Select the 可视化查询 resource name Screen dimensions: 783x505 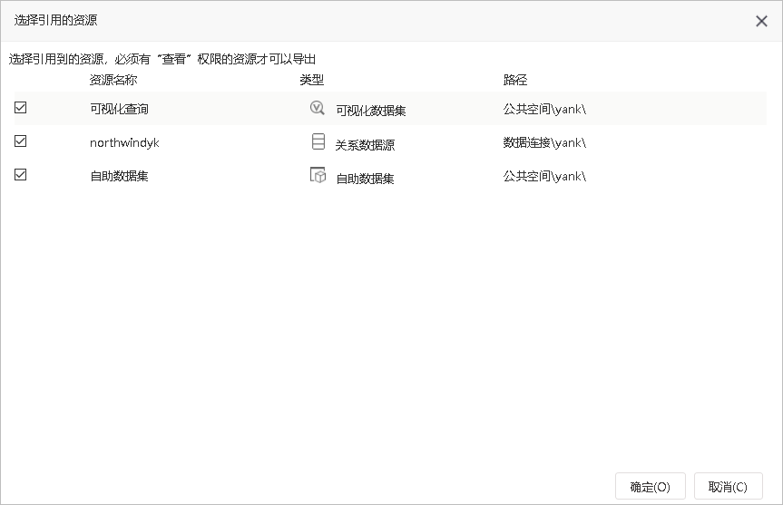120,109
